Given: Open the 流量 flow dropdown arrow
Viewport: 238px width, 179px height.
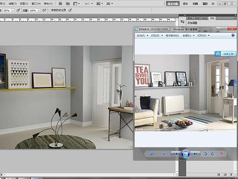Looking at the screenshot, I should [x=39, y=11].
